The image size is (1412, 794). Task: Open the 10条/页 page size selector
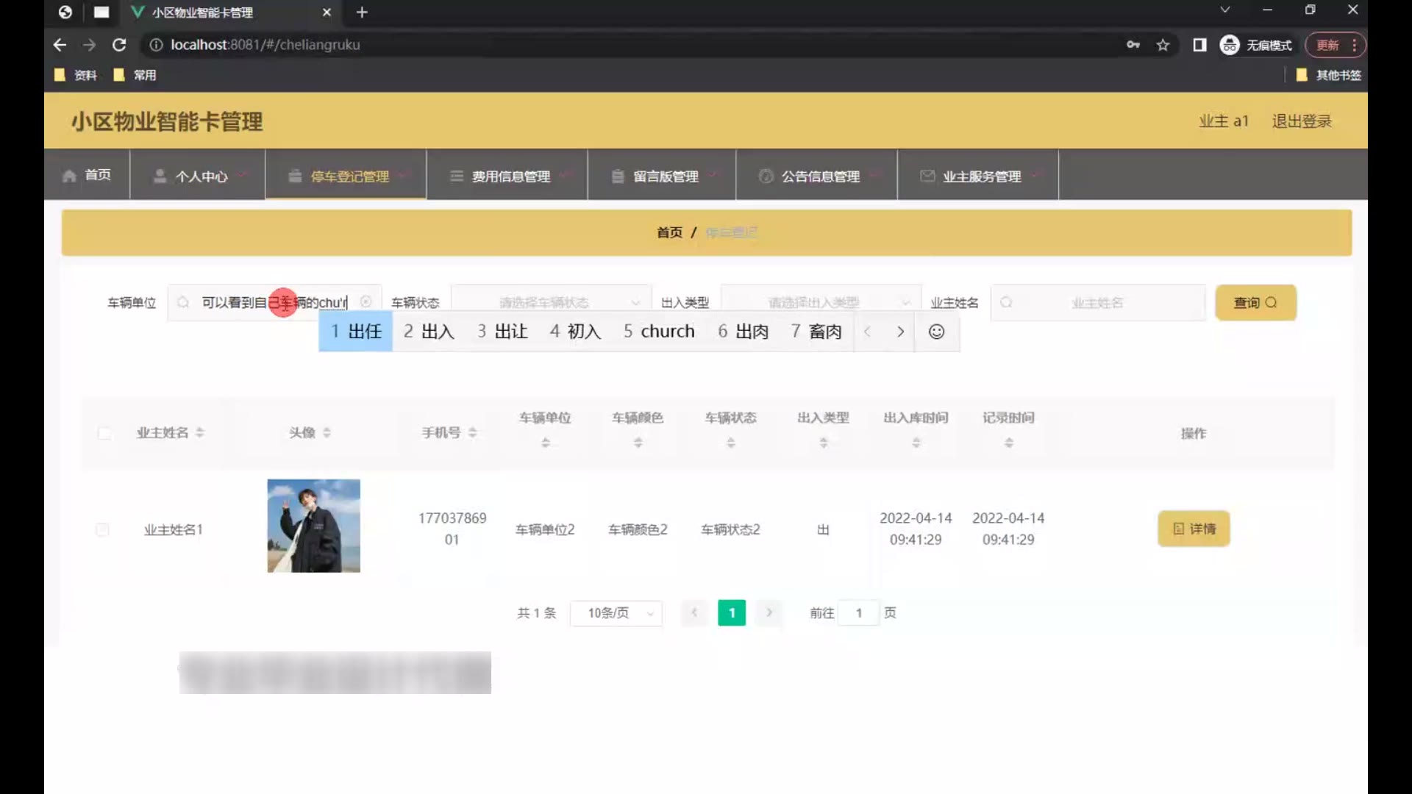click(616, 613)
